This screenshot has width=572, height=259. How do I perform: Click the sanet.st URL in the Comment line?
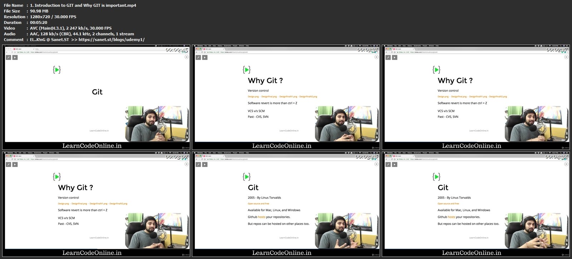(112, 40)
